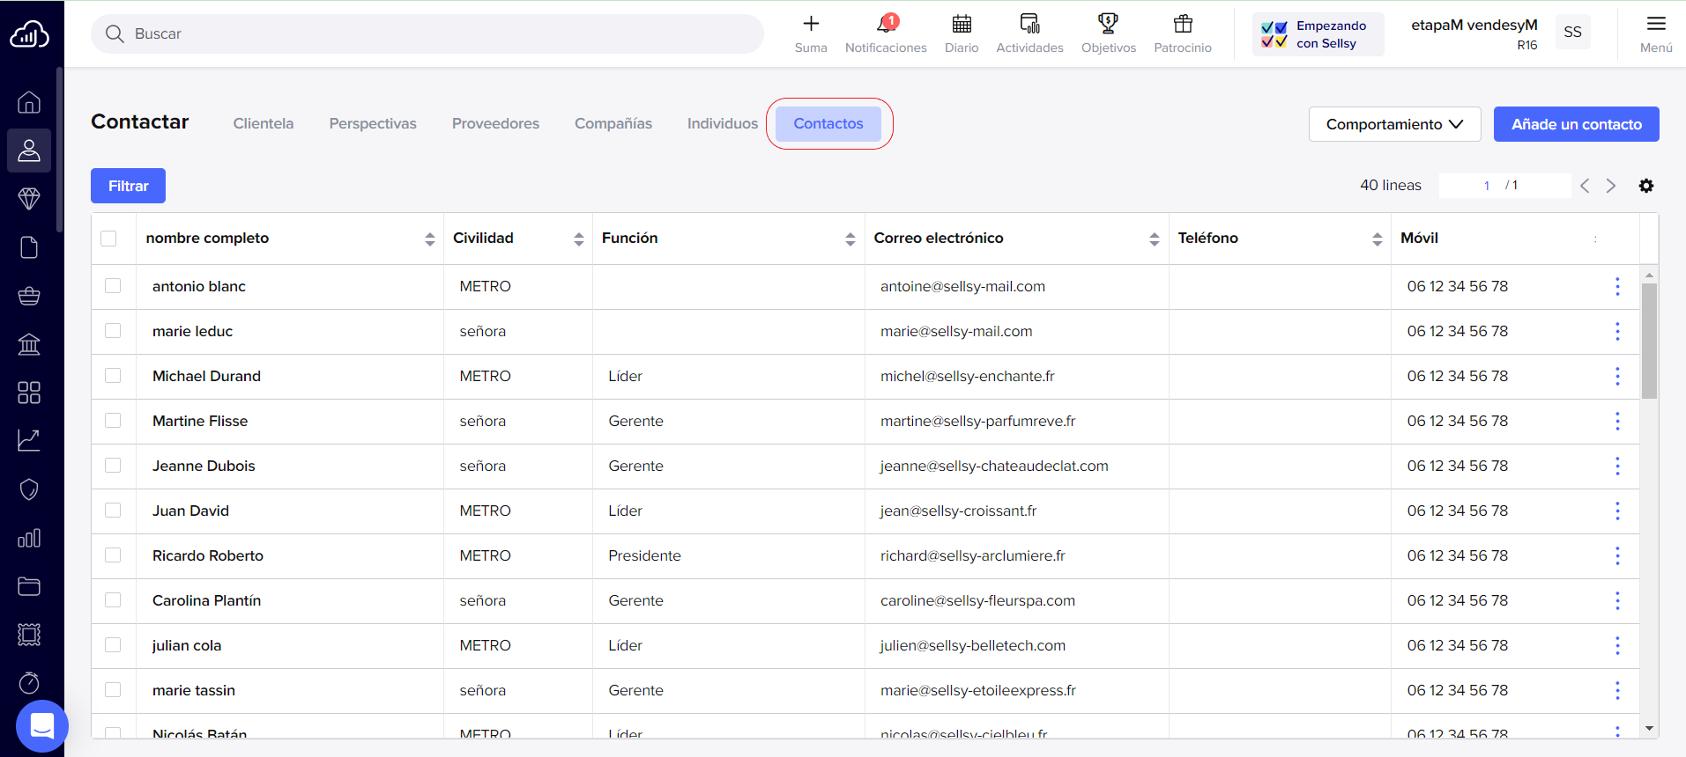Open the Diario calendar

click(962, 33)
